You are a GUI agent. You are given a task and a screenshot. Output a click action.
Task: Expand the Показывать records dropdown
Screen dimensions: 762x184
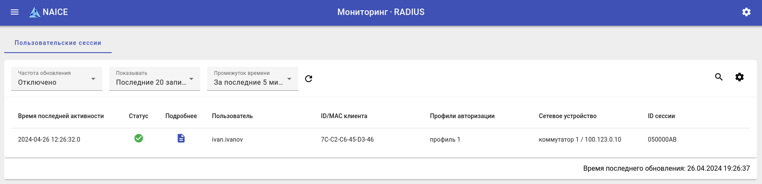pos(155,79)
